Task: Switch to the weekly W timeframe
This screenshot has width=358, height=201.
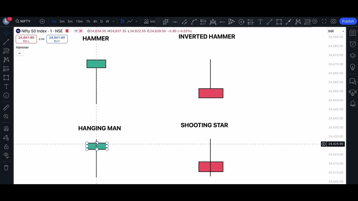Action: (107, 21)
